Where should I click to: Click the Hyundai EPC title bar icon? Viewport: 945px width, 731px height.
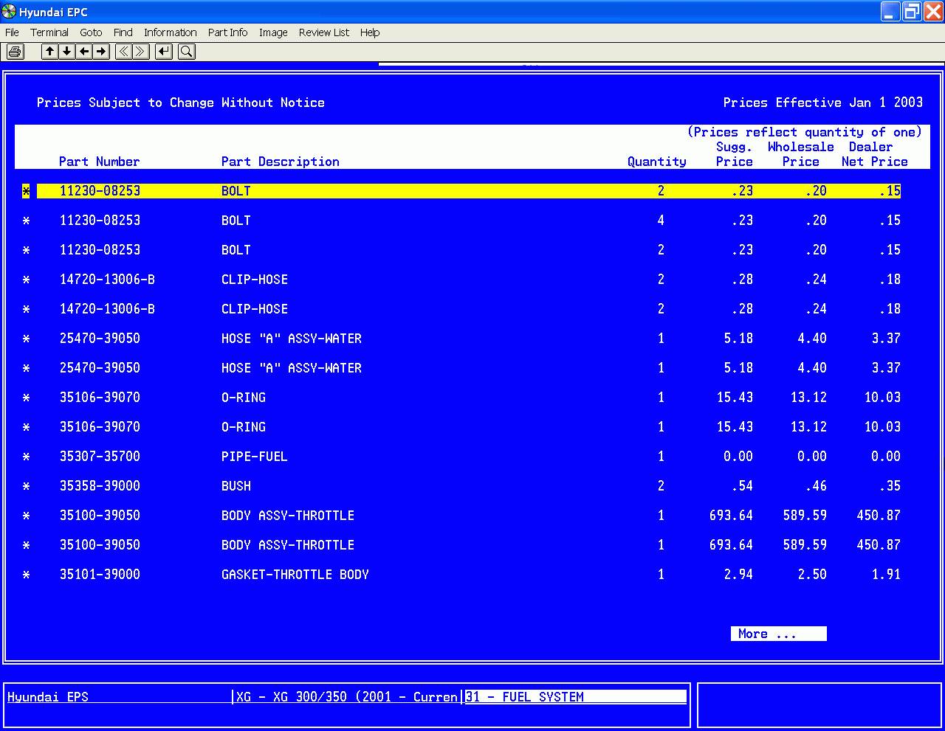9,12
